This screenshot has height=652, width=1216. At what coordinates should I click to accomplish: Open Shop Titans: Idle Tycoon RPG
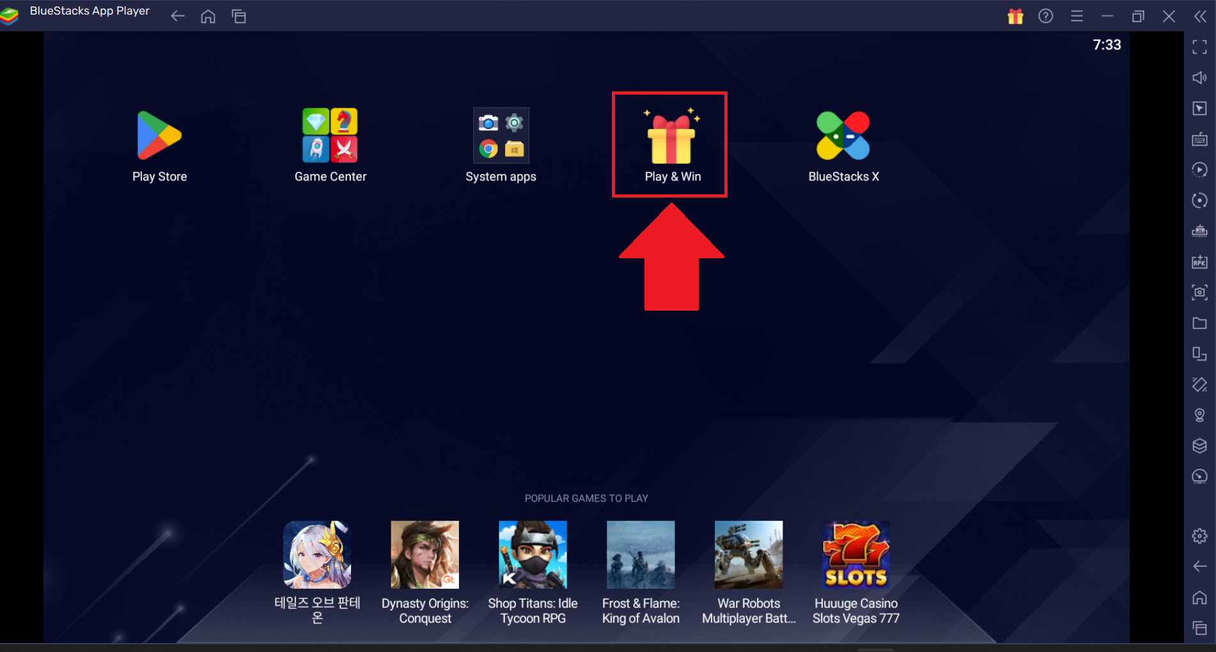[533, 555]
